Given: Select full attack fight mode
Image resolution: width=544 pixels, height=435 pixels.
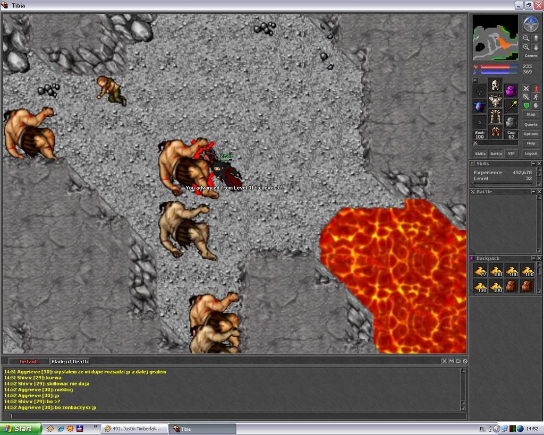Looking at the screenshot, I should tap(526, 89).
